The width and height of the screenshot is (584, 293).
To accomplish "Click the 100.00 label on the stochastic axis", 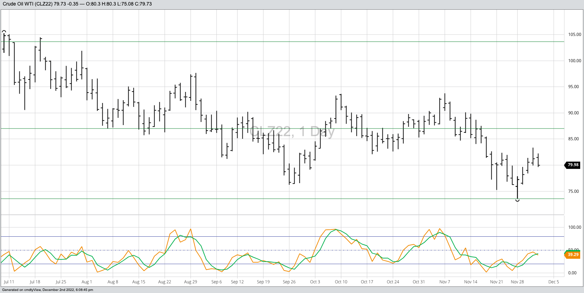I will (x=575, y=227).
